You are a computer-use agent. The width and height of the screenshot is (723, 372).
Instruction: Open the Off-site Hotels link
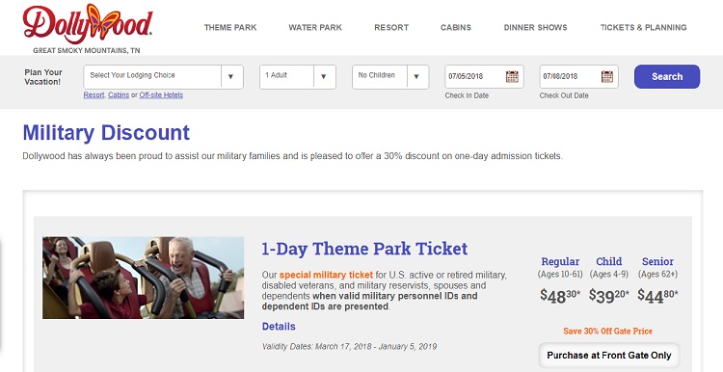click(161, 95)
